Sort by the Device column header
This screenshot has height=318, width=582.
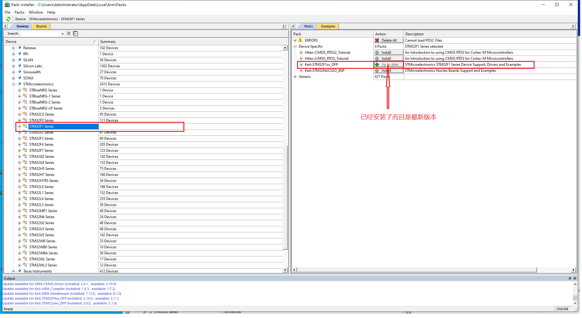pyautogui.click(x=51, y=42)
